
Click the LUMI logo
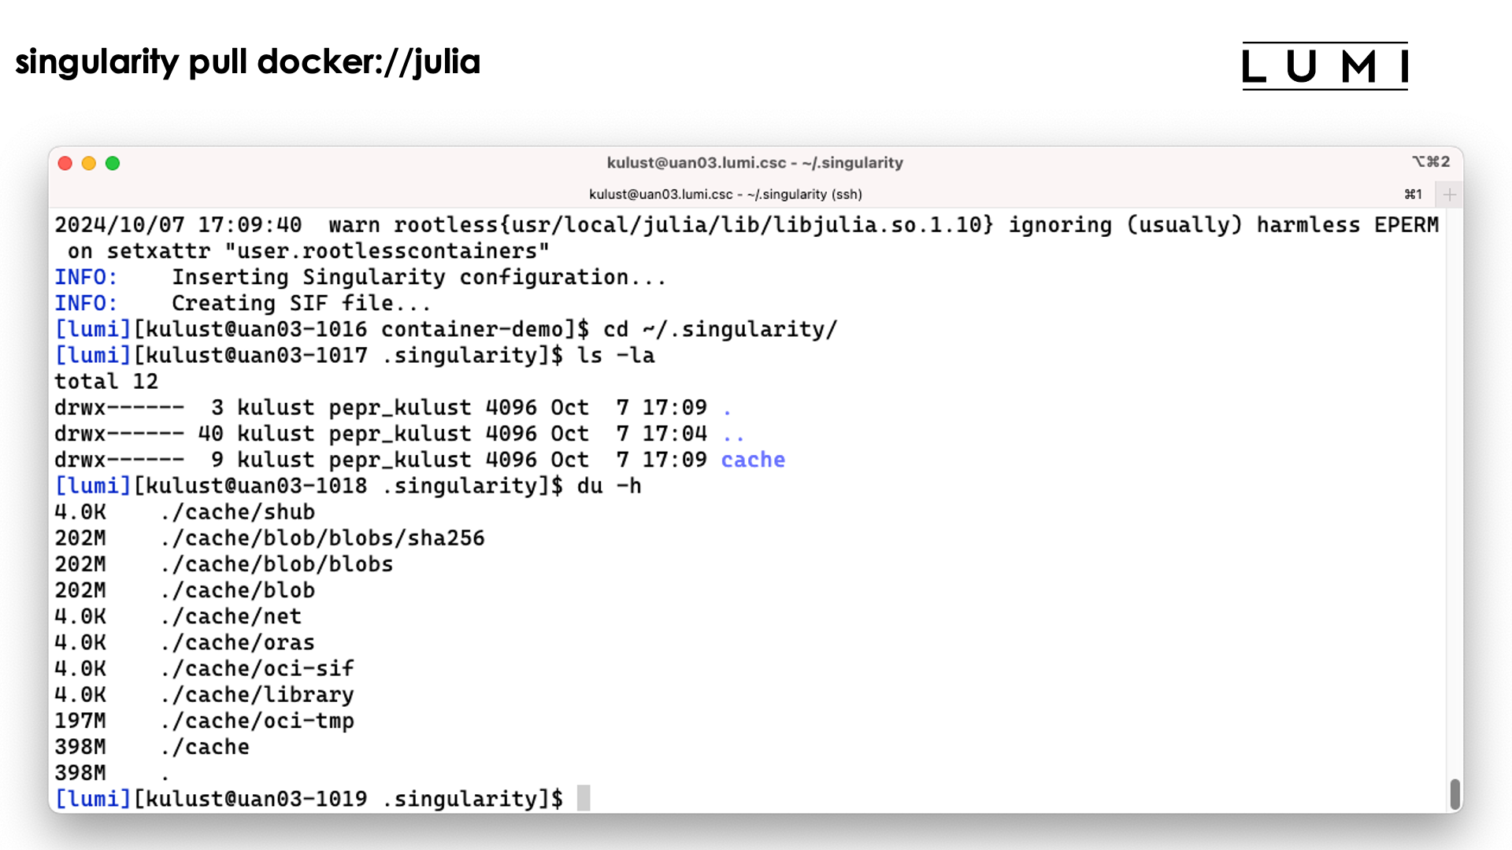[x=1325, y=66]
